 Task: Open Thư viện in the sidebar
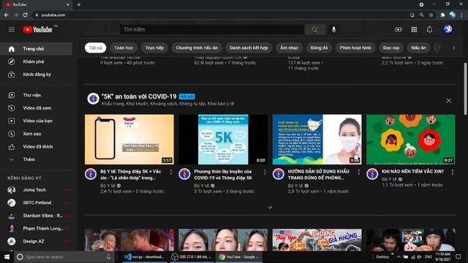36,95
